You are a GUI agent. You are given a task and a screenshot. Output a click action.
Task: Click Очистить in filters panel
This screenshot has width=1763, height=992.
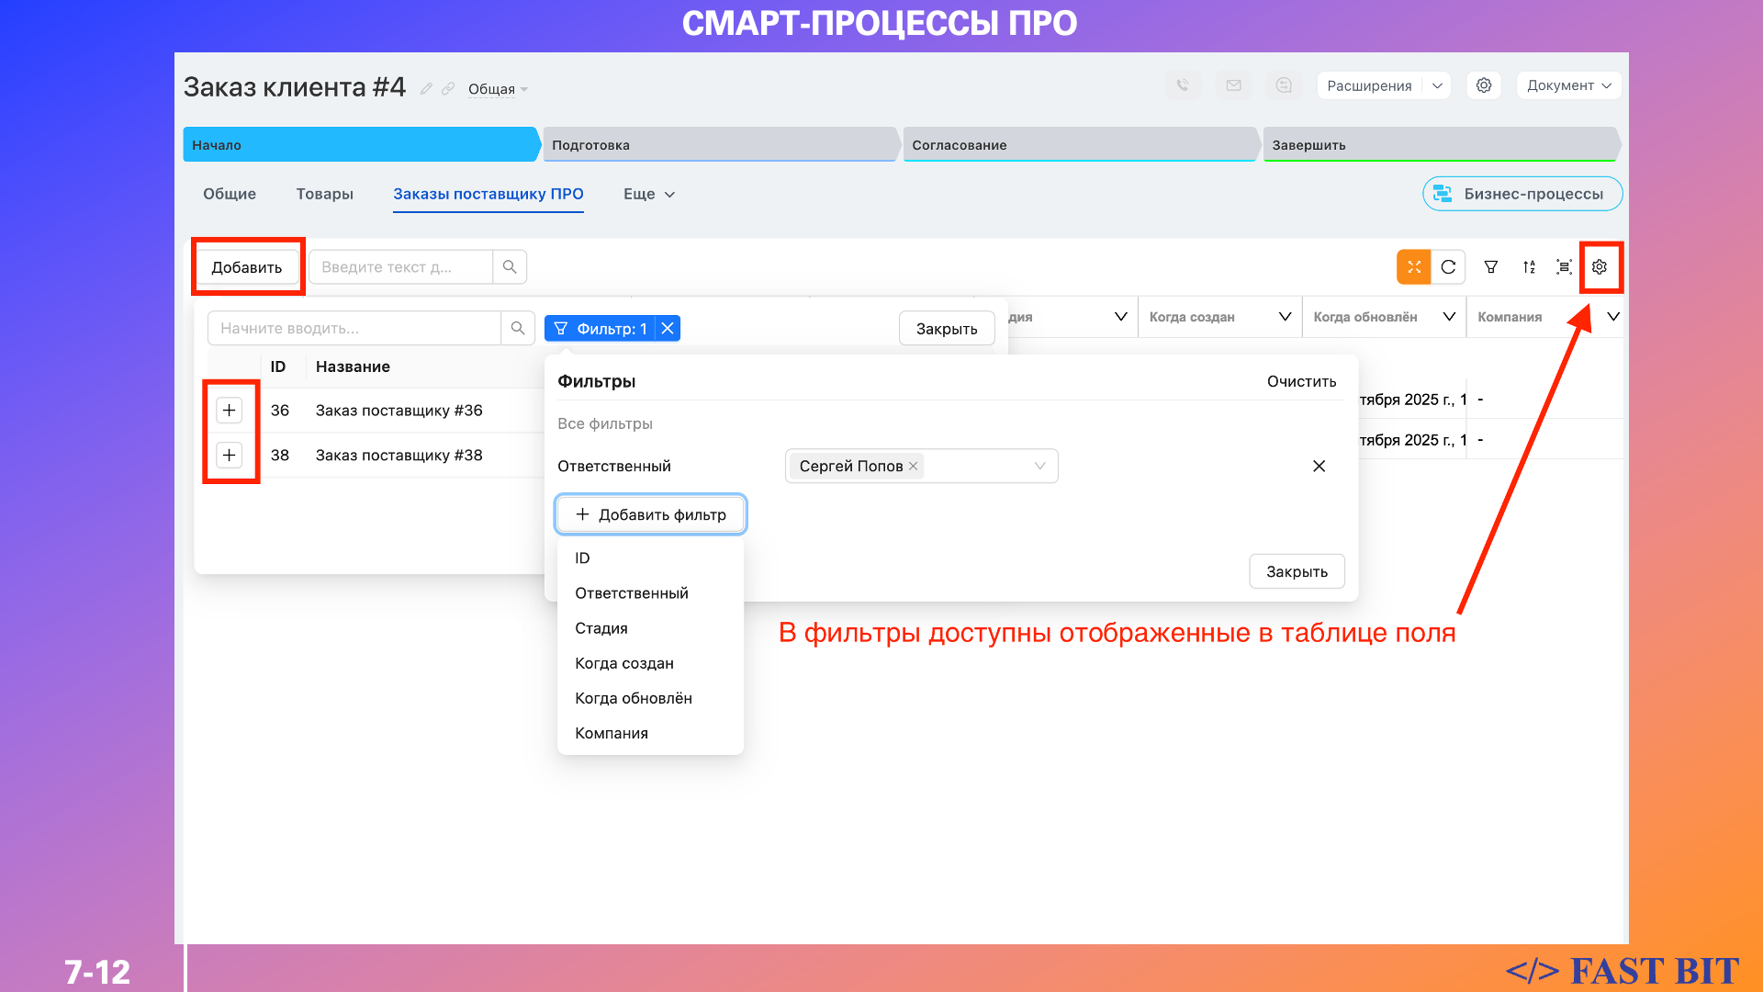pos(1301,381)
